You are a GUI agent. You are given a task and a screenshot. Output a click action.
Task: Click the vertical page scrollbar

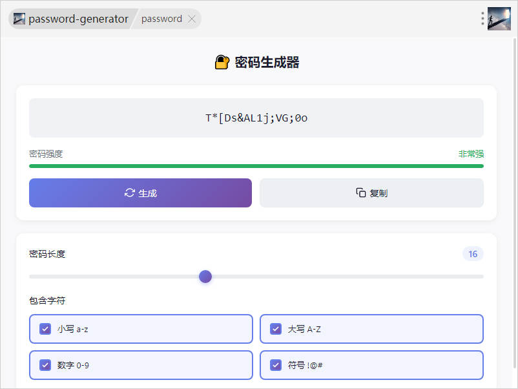514,203
